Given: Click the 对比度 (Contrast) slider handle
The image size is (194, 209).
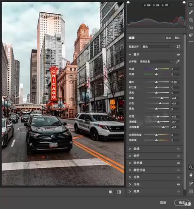Looking at the screenshot, I should 156,87.
